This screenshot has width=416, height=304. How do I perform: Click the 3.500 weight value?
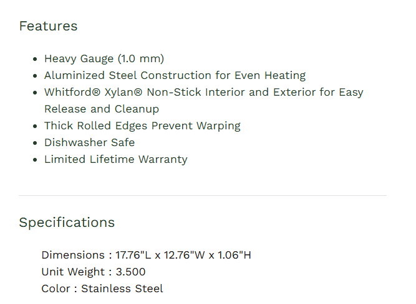[129, 272]
